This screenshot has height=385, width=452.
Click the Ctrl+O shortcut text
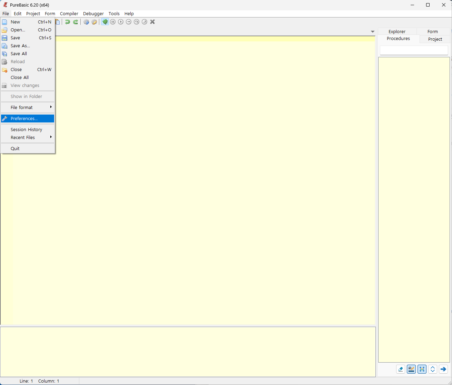(44, 30)
